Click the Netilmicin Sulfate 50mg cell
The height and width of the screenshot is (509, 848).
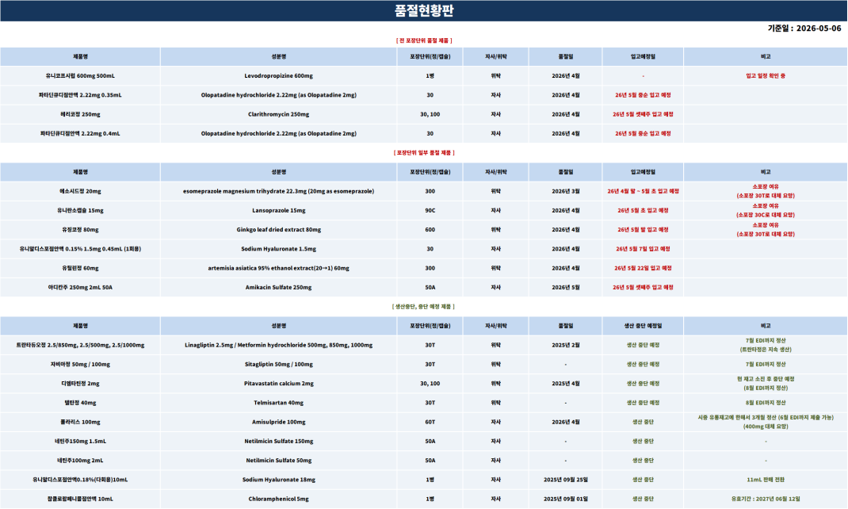point(278,461)
